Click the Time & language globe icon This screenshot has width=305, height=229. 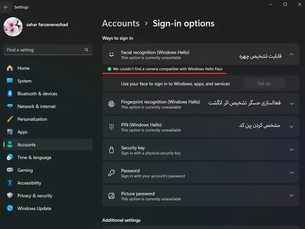tap(10, 157)
